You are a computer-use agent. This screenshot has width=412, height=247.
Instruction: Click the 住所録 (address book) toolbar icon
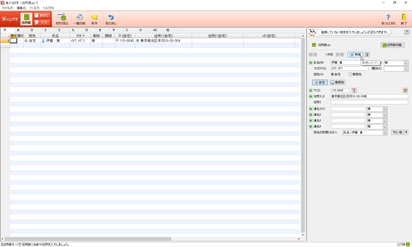[x=26, y=19]
